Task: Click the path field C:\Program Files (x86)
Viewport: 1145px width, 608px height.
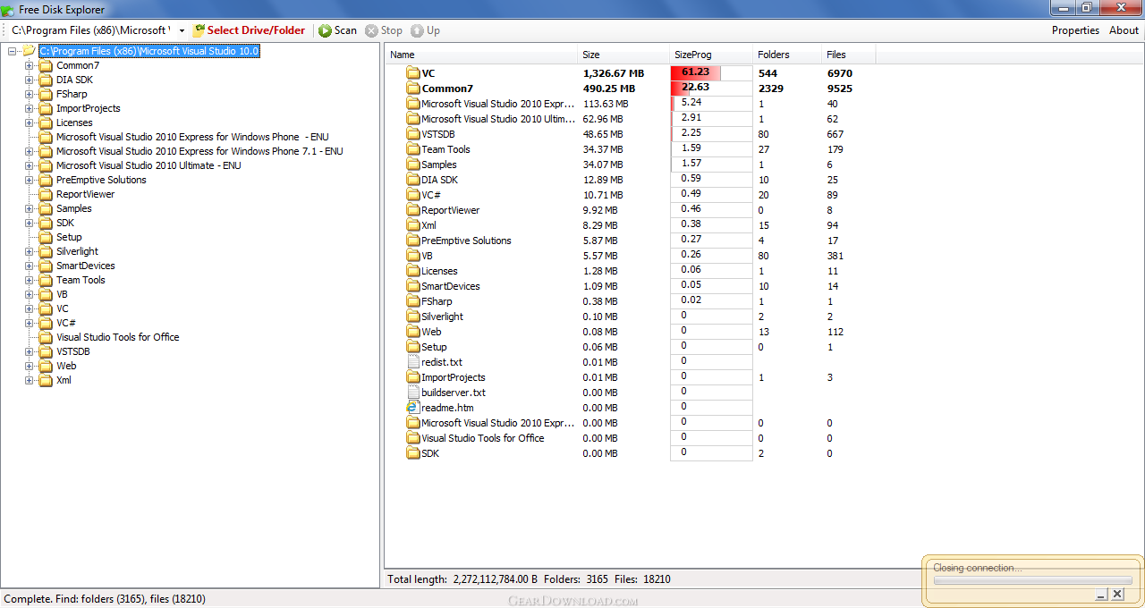Action: (x=90, y=30)
